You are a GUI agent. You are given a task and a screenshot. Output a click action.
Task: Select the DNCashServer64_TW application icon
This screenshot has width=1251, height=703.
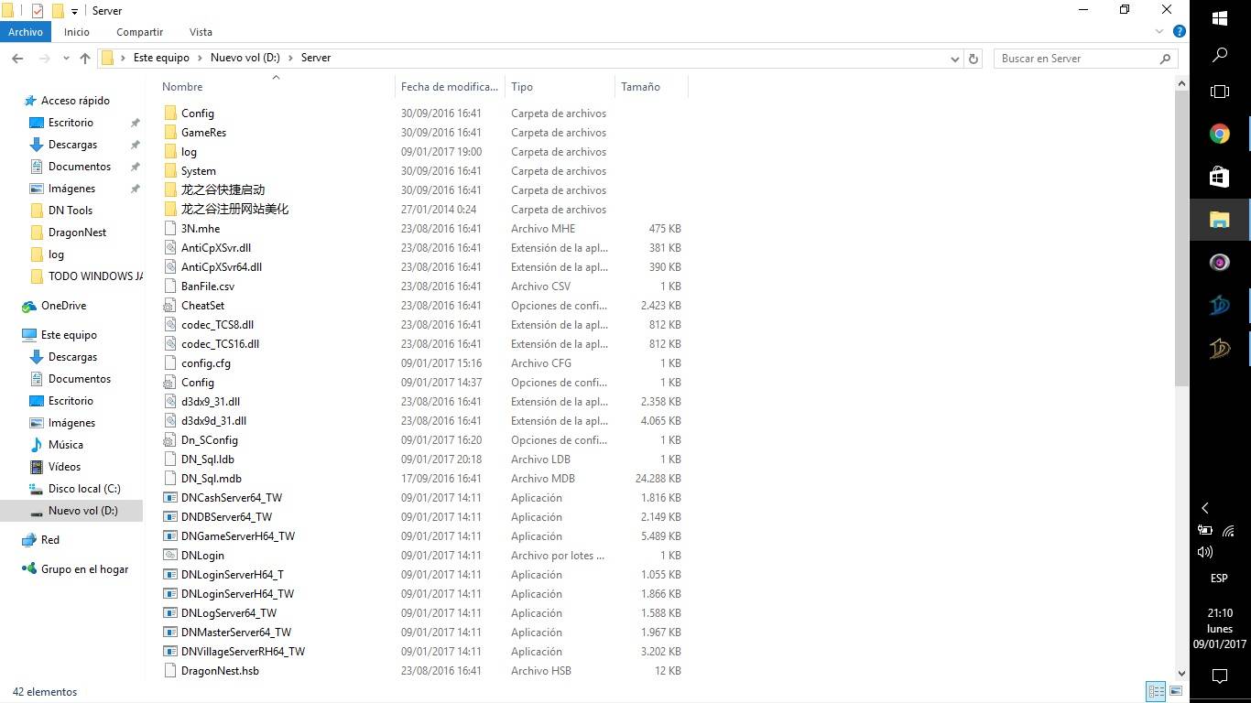click(x=170, y=498)
